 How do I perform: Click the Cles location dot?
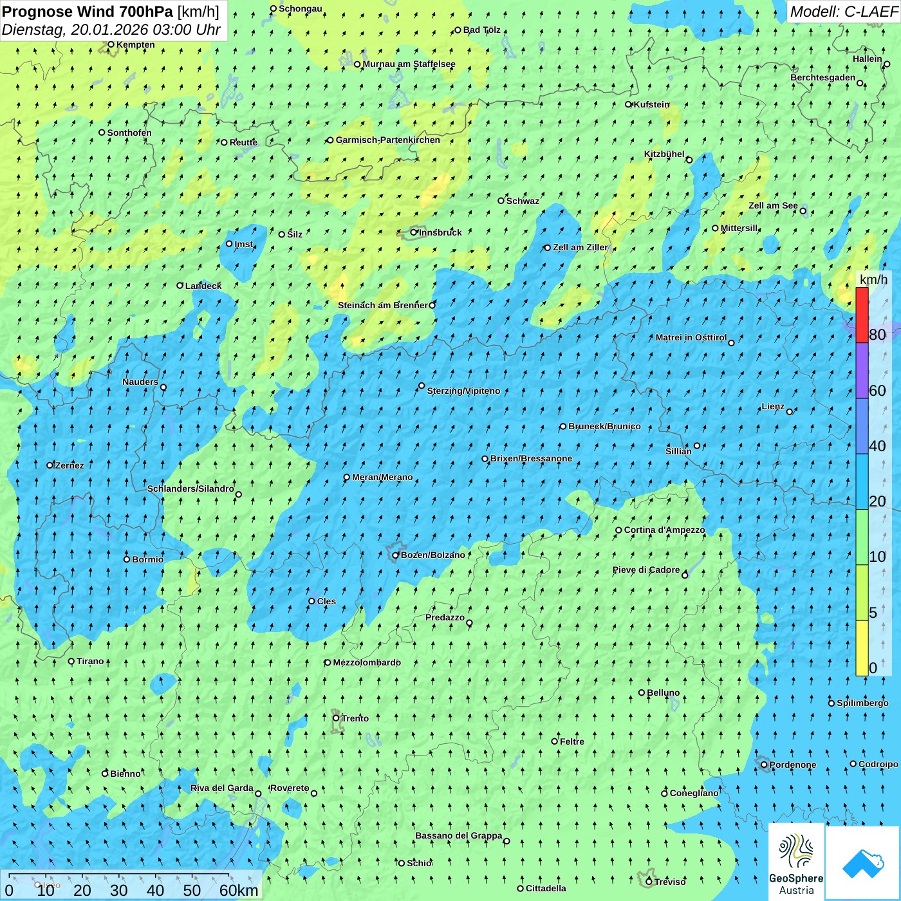[x=312, y=601]
